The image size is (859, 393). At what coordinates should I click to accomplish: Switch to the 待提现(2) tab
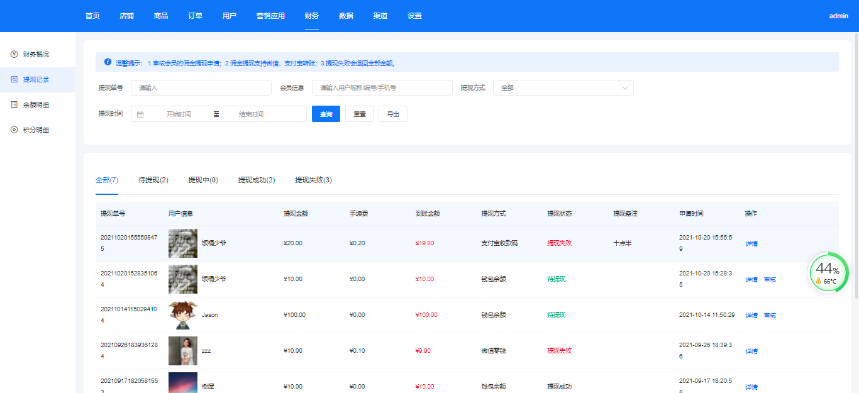153,180
